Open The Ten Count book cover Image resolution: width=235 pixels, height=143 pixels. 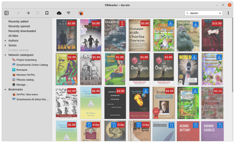point(91,69)
